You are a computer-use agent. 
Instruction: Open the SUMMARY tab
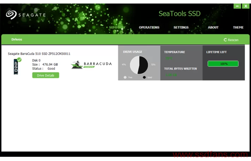click(117, 27)
